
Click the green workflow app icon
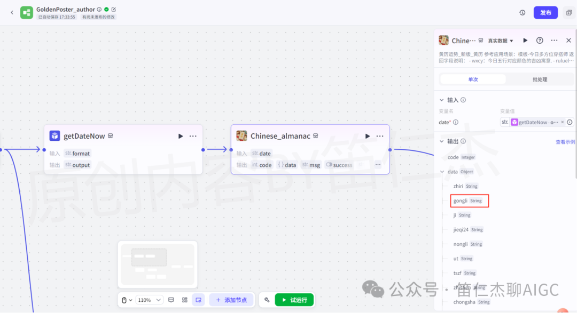click(x=27, y=12)
